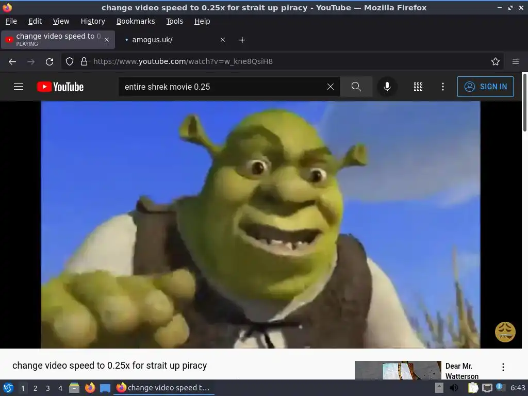
Task: Open file manager from taskbar
Action: click(x=74, y=388)
